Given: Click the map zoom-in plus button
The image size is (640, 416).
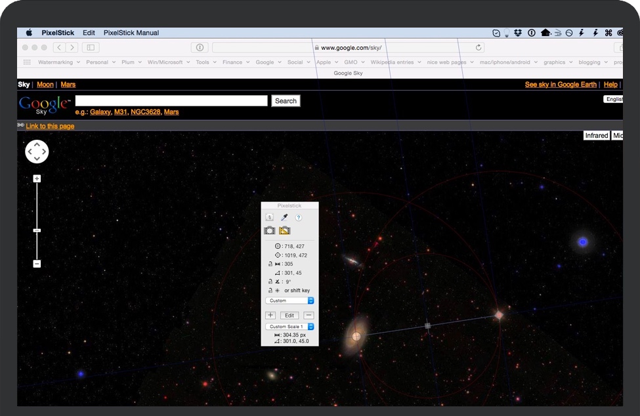Looking at the screenshot, I should [37, 178].
